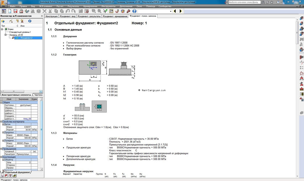The width and height of the screenshot is (304, 181).
Task: Click the hourglass filter icon in inspector
Action: 22,21
